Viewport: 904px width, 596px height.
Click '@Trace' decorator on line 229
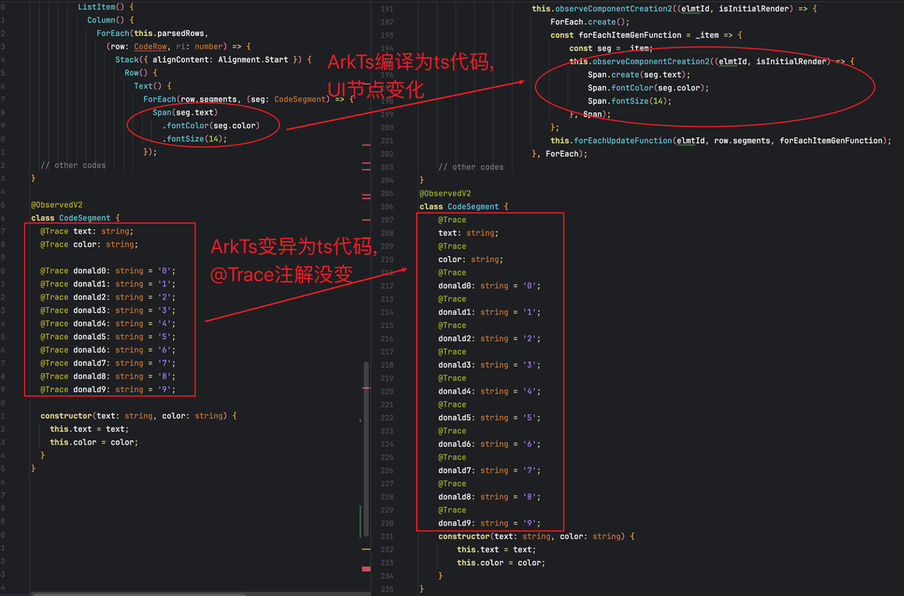[452, 510]
